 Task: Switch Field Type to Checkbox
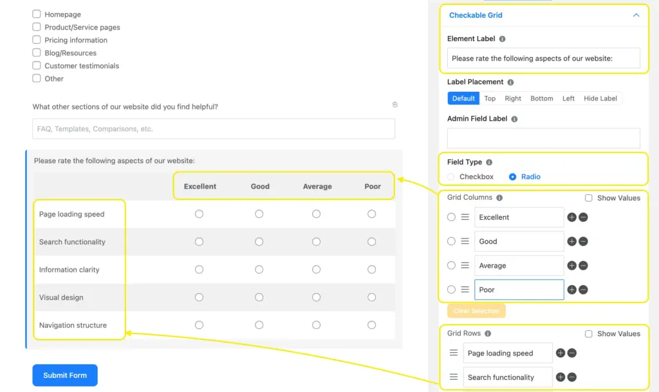(450, 177)
